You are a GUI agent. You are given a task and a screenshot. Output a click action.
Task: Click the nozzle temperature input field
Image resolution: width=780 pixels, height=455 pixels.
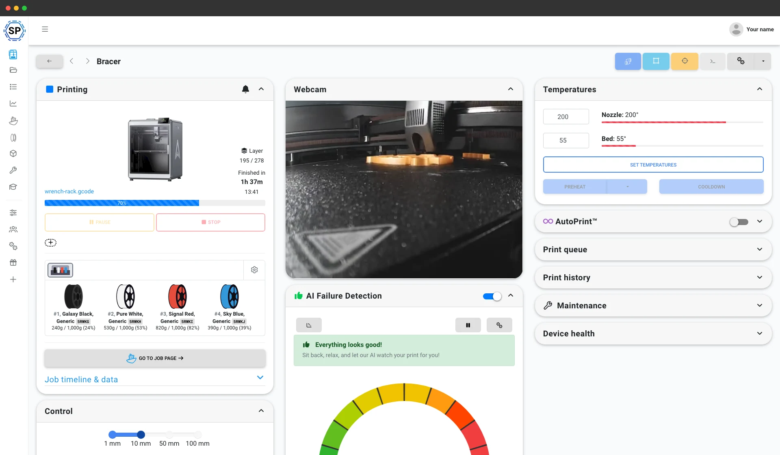[x=566, y=117]
